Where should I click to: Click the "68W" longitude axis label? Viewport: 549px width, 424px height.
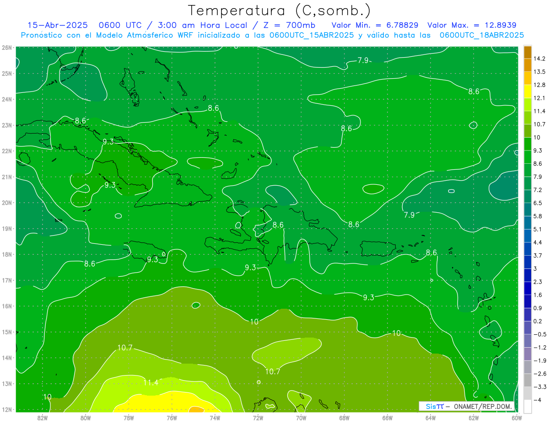tap(344, 418)
